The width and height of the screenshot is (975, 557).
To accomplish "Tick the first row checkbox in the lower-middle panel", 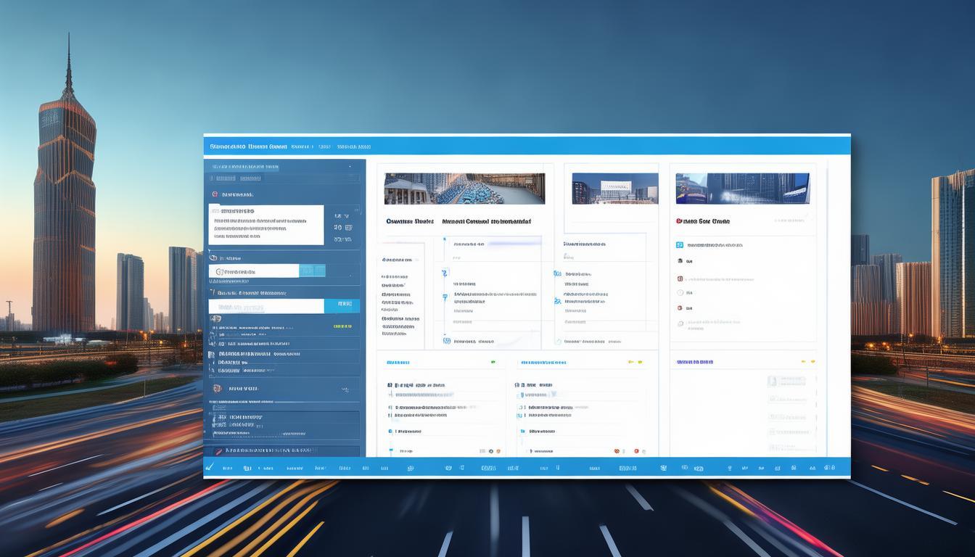I will click(519, 385).
